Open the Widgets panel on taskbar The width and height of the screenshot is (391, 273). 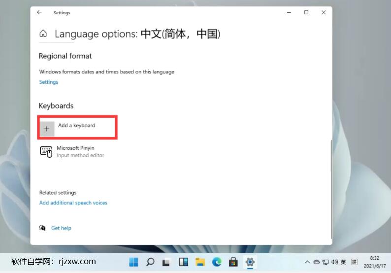click(184, 262)
